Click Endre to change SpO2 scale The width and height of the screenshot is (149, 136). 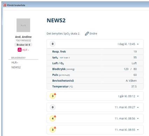pyautogui.click(x=93, y=34)
